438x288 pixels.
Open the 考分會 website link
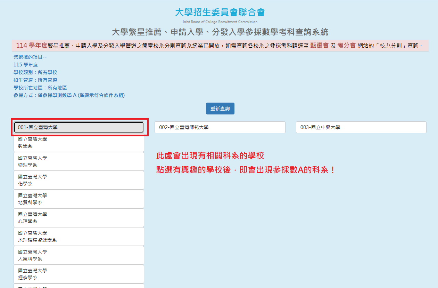pos(346,46)
